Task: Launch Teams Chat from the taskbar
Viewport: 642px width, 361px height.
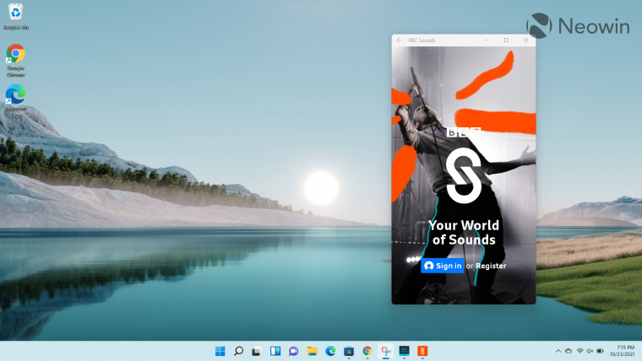Action: point(294,351)
